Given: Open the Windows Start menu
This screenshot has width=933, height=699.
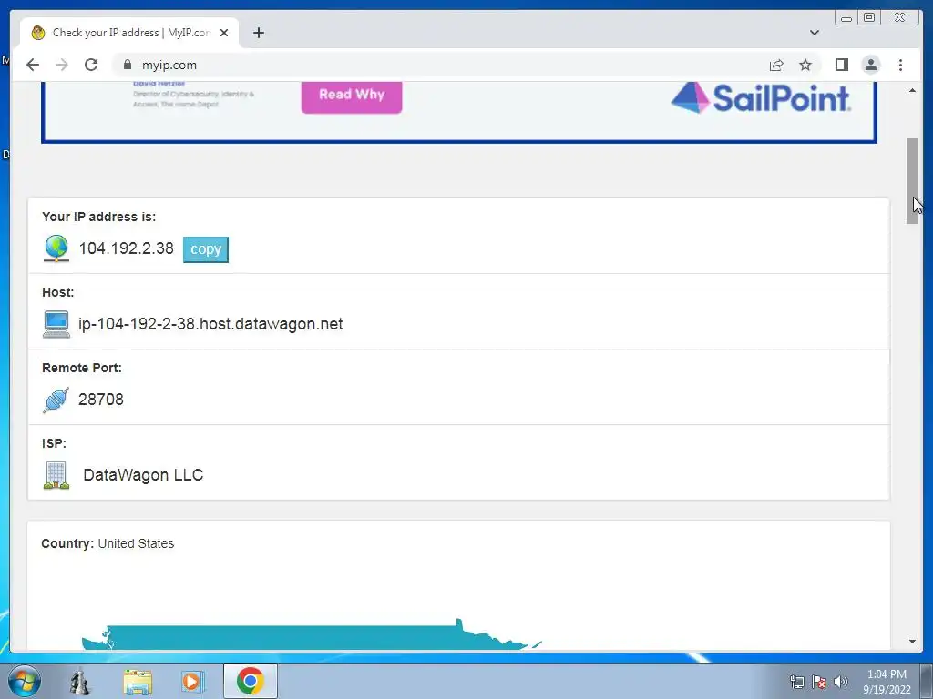Looking at the screenshot, I should (25, 681).
